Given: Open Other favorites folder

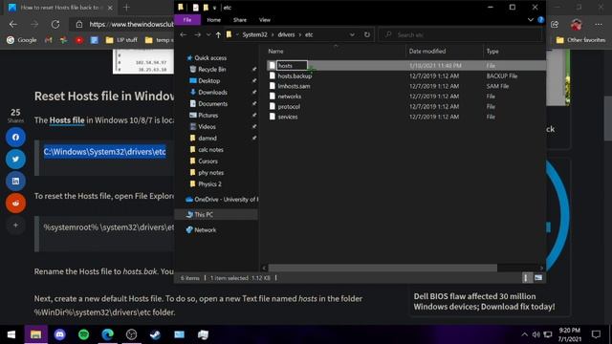Looking at the screenshot, I should 580,40.
